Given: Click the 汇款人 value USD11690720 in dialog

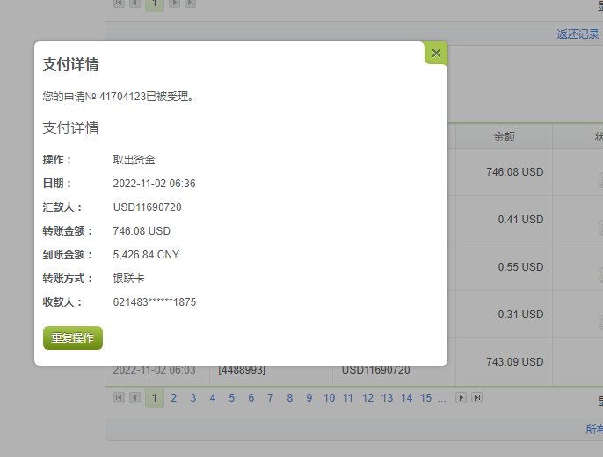Looking at the screenshot, I should [147, 207].
